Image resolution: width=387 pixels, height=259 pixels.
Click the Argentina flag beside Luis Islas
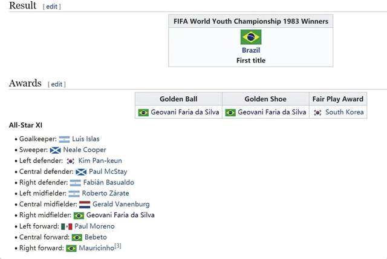[64, 139]
